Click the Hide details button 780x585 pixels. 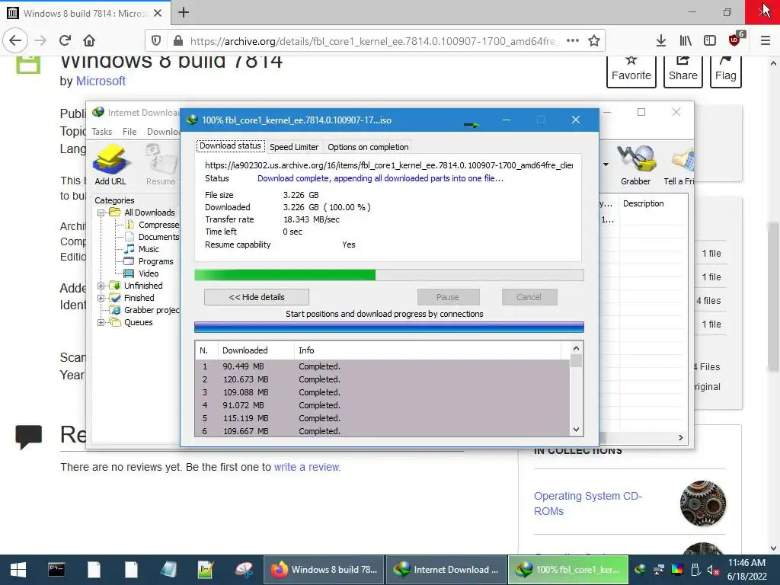257,297
